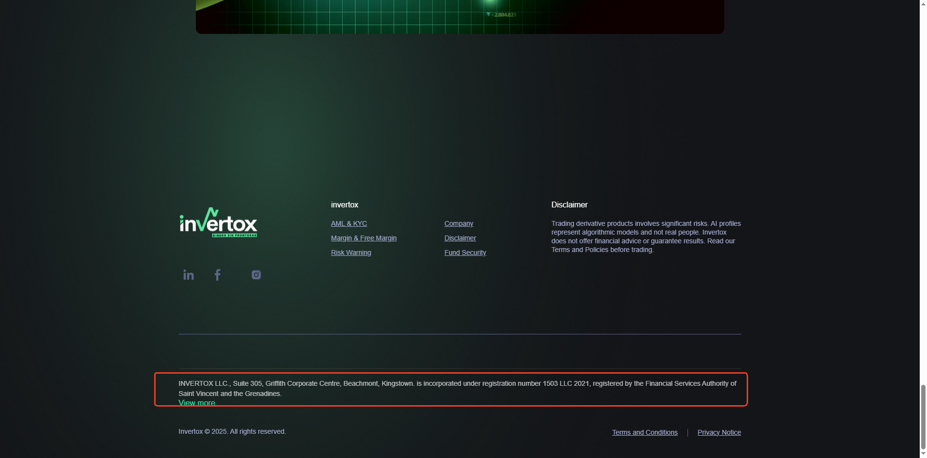This screenshot has height=458, width=927.
Task: Expand legal text with View more
Action: pyautogui.click(x=197, y=403)
